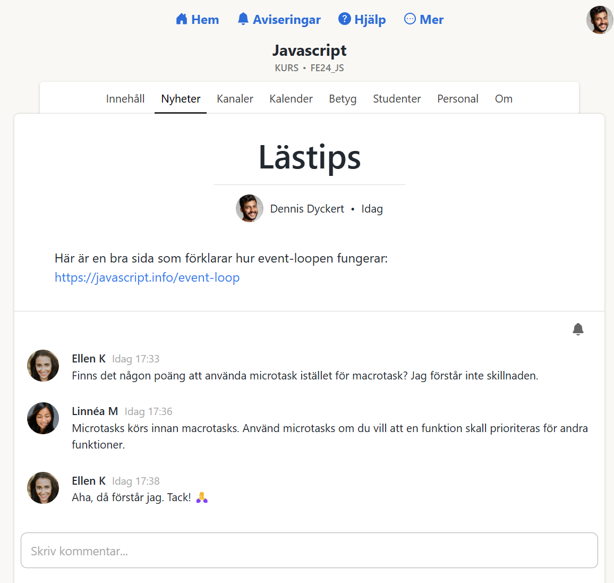Click the Hjälp question mark icon
This screenshot has height=583, width=614.
345,19
